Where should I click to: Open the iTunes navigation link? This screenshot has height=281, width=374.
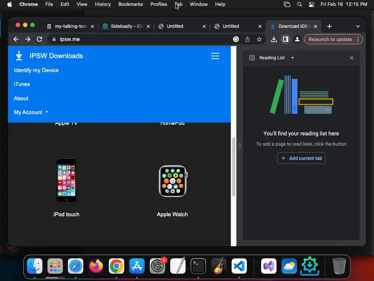tap(22, 84)
